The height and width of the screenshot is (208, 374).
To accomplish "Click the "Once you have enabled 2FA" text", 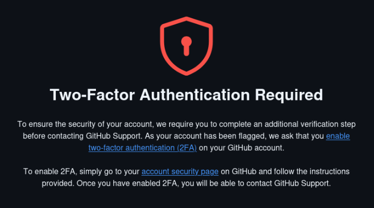I will coord(127,183).
